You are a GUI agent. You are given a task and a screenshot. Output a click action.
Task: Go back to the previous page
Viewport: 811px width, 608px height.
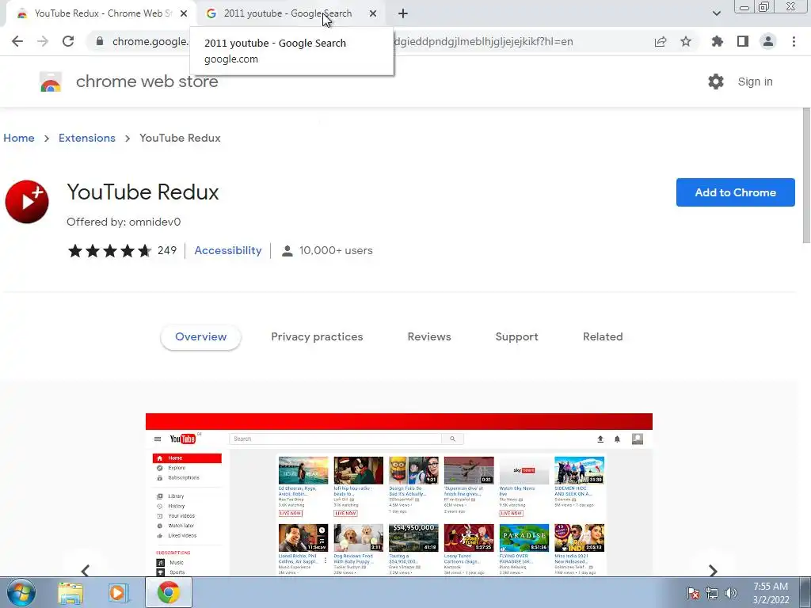[17, 41]
